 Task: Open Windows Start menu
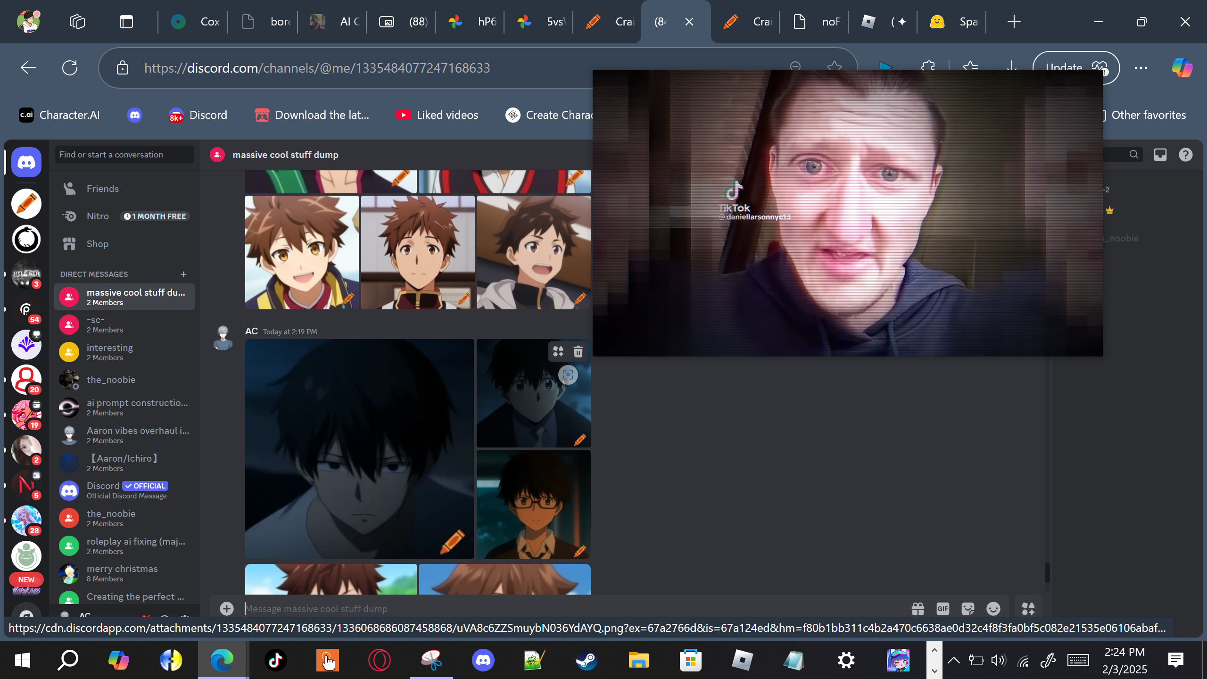point(23,660)
